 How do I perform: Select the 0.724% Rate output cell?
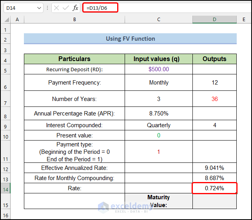[x=214, y=188]
